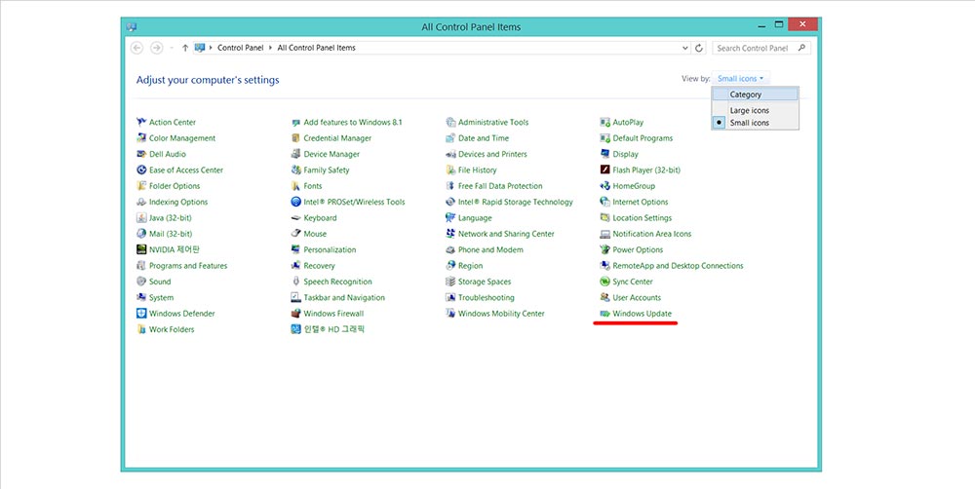
Task: Click the Credential Manager icon
Action: pos(296,138)
